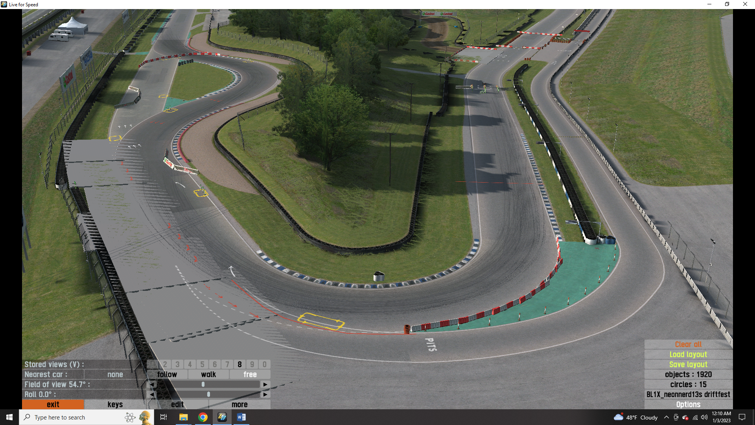Open the notification center icon

(x=742, y=417)
